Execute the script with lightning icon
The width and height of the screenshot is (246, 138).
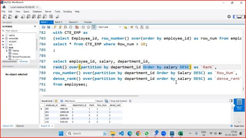coord(55,27)
